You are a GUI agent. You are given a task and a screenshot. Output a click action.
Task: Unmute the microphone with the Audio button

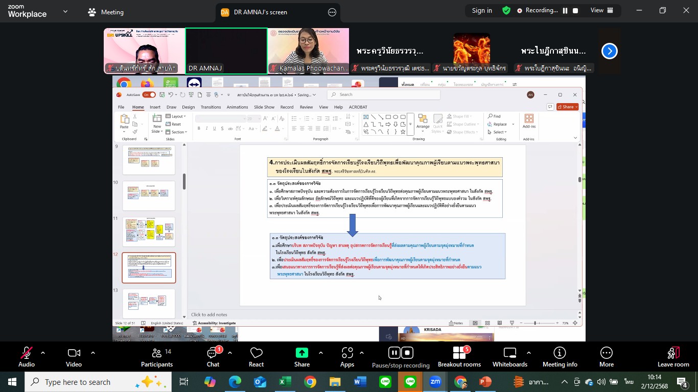point(26,356)
